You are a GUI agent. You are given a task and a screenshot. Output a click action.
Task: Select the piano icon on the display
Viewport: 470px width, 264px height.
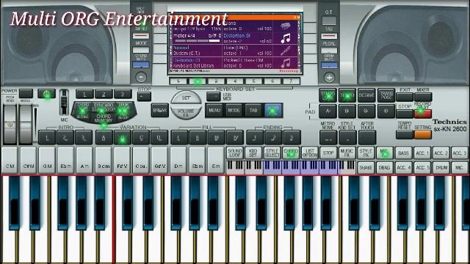click(x=286, y=26)
